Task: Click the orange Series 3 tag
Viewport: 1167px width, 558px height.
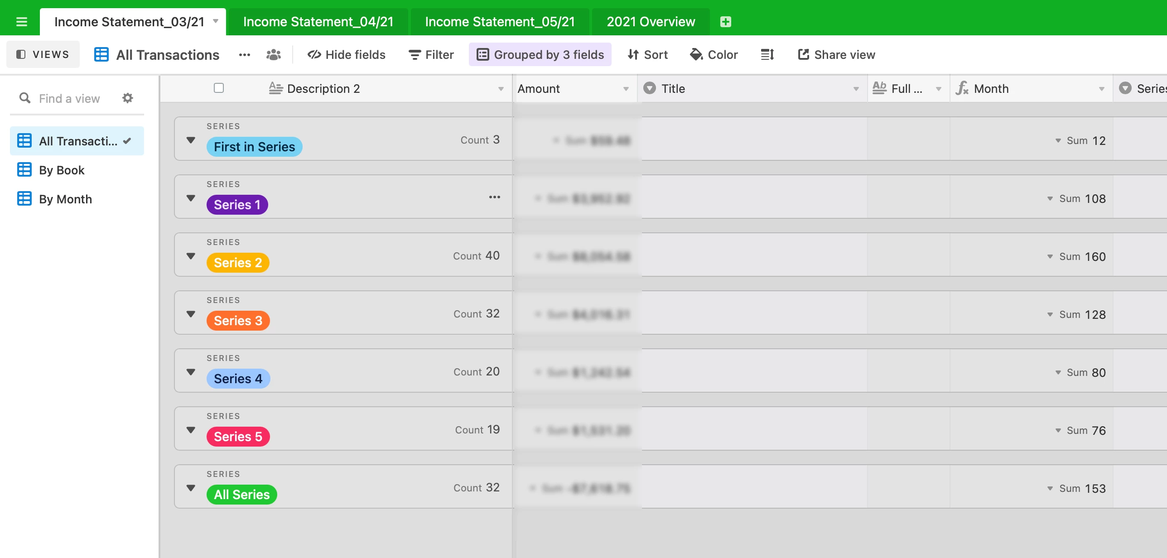Action: [238, 321]
